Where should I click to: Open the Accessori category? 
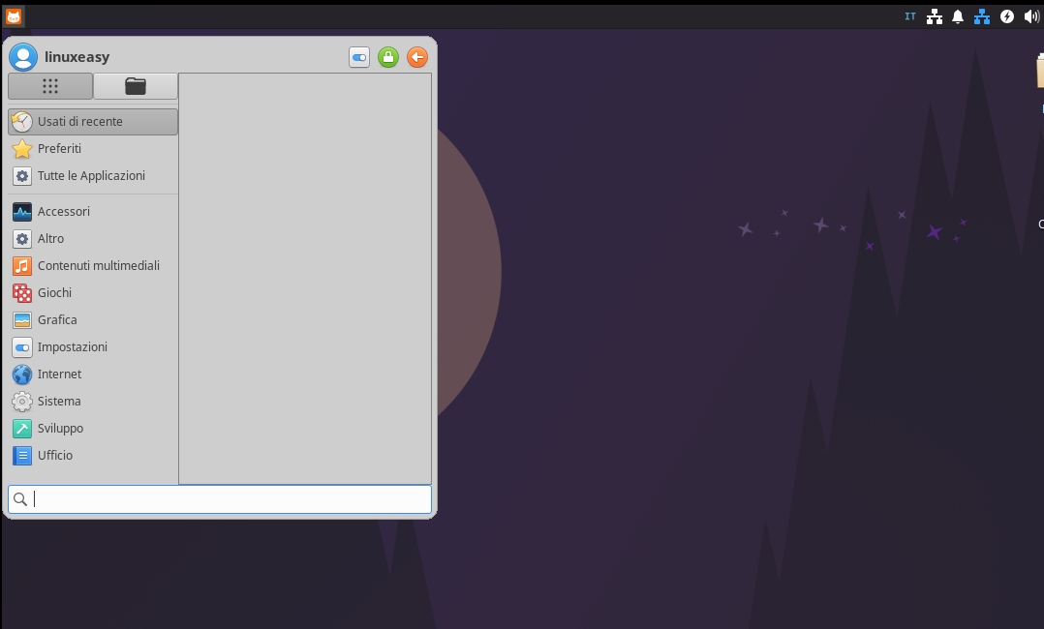coord(93,212)
